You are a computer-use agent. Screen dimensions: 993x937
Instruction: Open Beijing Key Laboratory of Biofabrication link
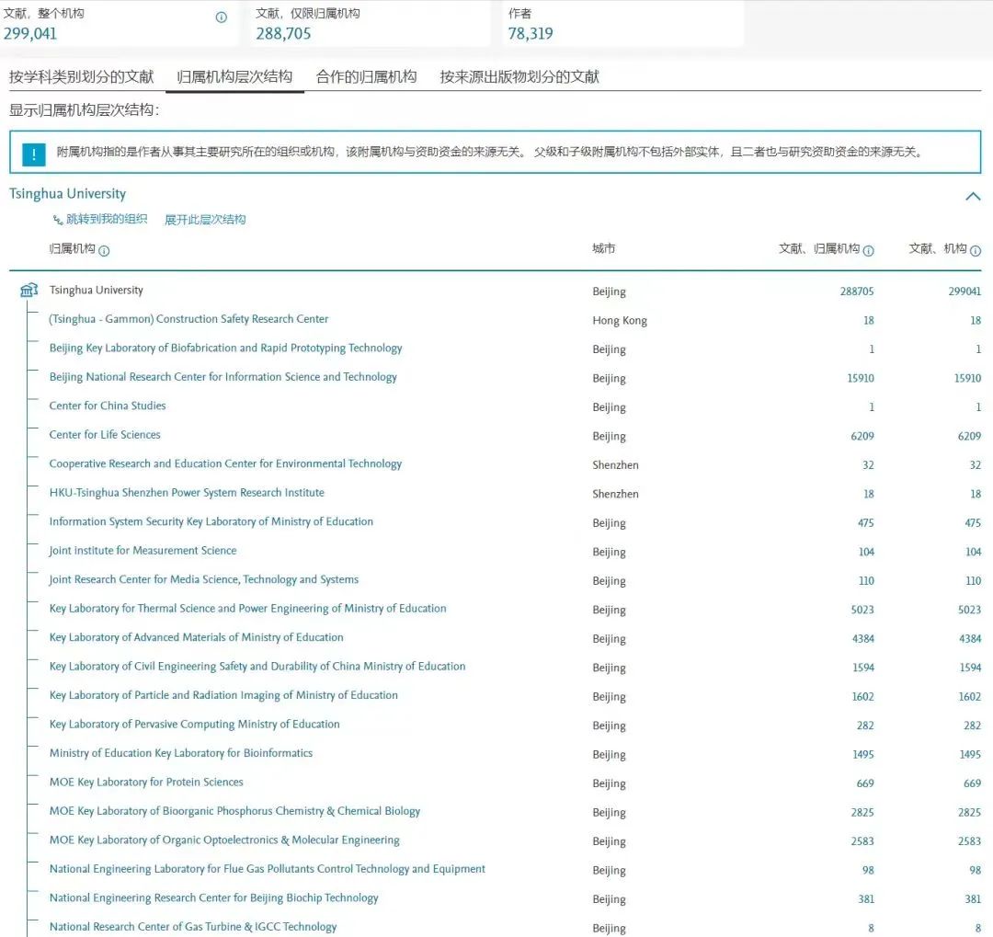225,348
